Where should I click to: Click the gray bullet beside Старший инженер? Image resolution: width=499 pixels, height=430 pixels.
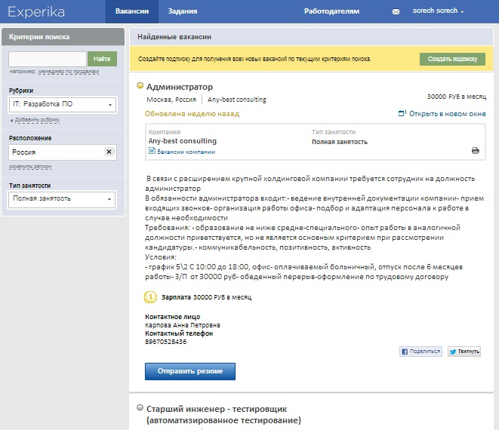[x=140, y=407]
